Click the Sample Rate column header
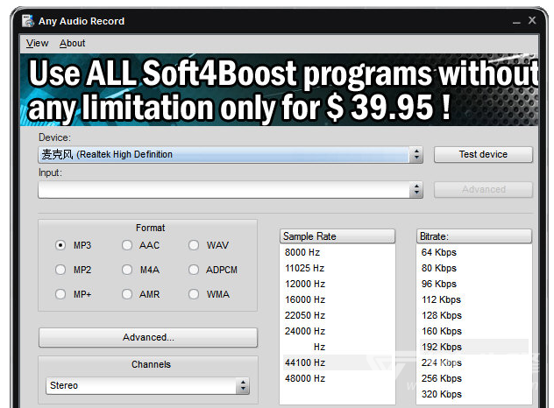554x408 pixels. 337,236
